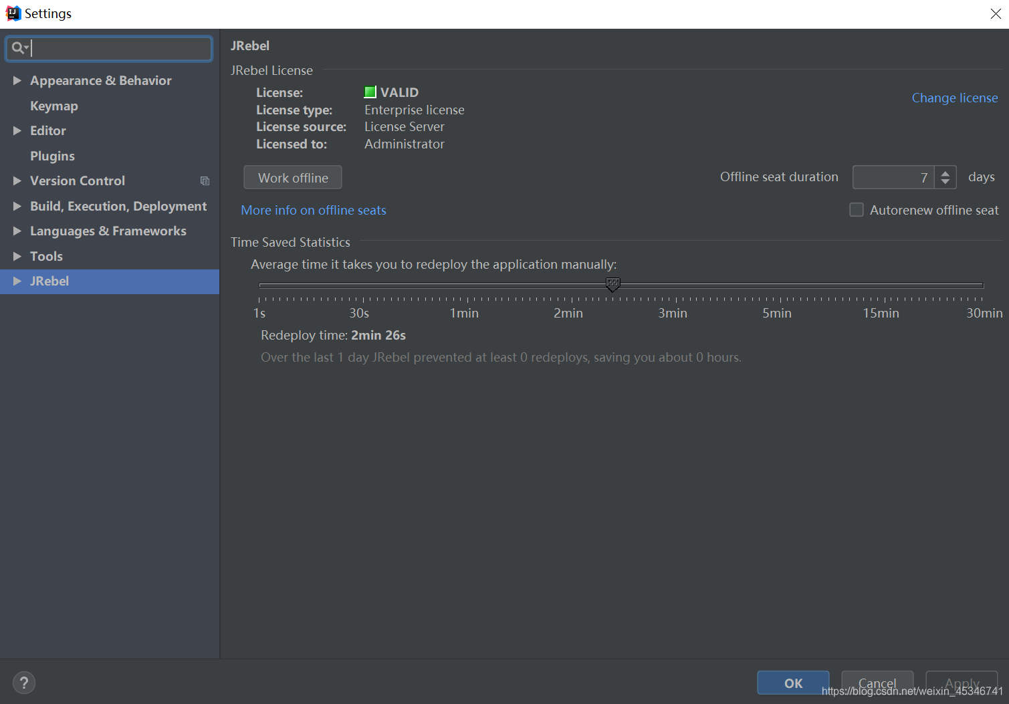Click the 'License Server' source text
The image size is (1009, 704).
(x=405, y=126)
